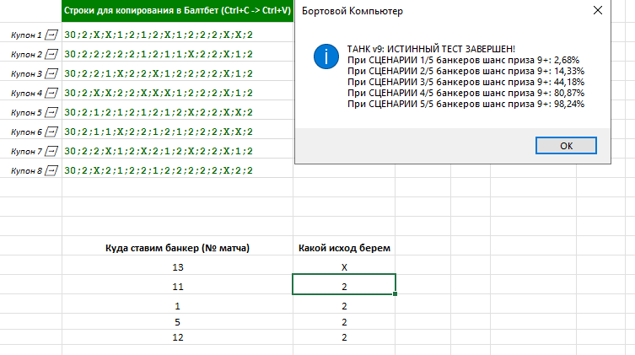Click the Купон 8 label

[x=26, y=171]
